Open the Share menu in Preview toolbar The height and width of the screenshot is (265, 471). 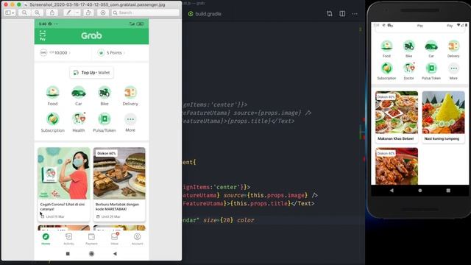pyautogui.click(x=52, y=13)
